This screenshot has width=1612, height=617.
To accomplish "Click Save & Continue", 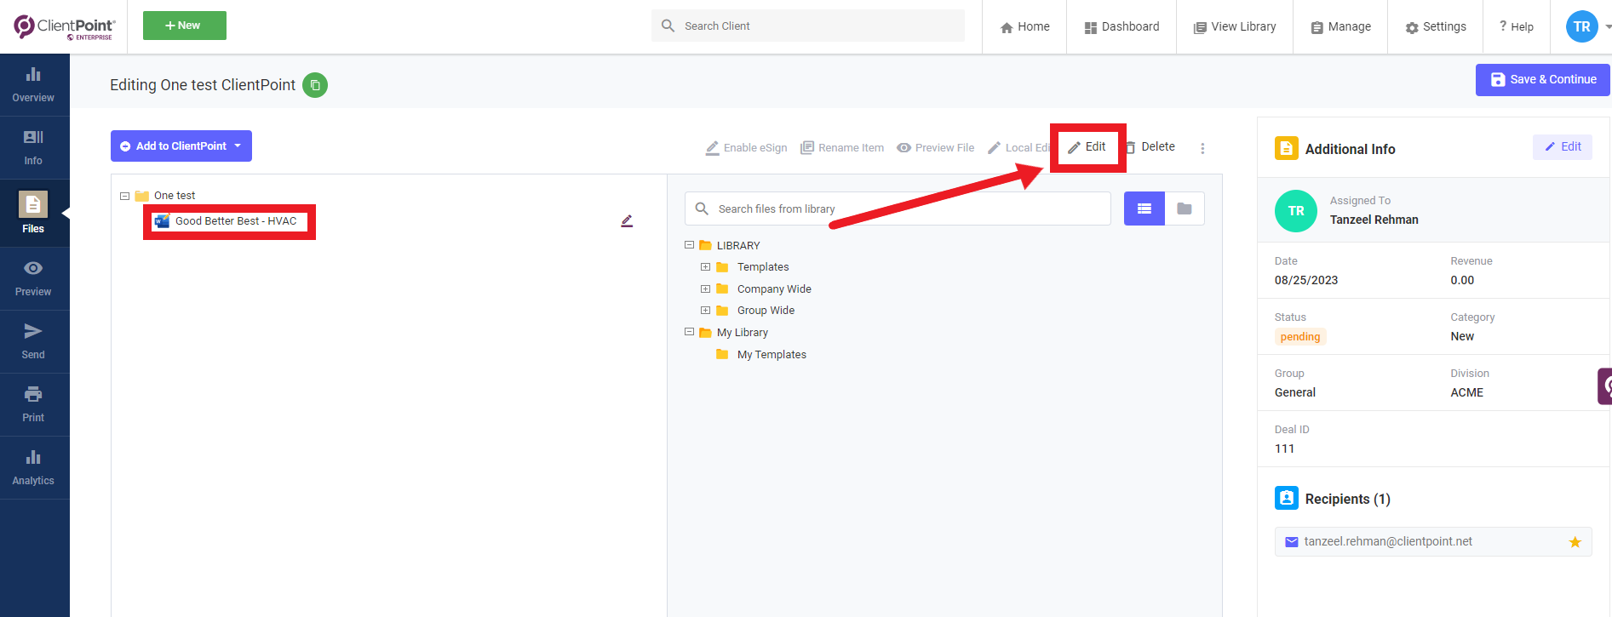I will click(1543, 80).
